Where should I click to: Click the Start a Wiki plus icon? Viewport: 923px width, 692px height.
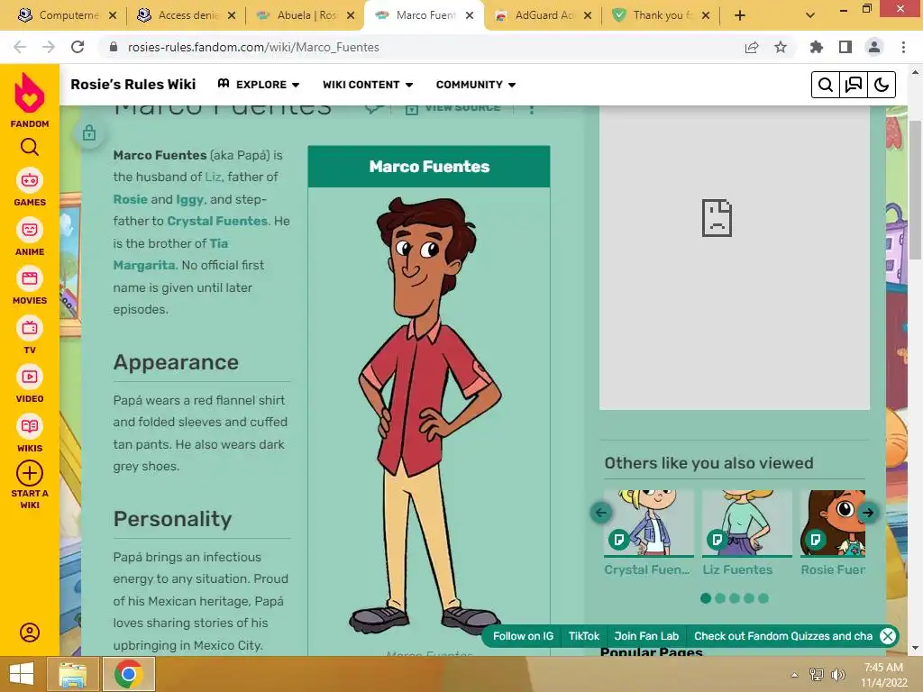tap(30, 473)
